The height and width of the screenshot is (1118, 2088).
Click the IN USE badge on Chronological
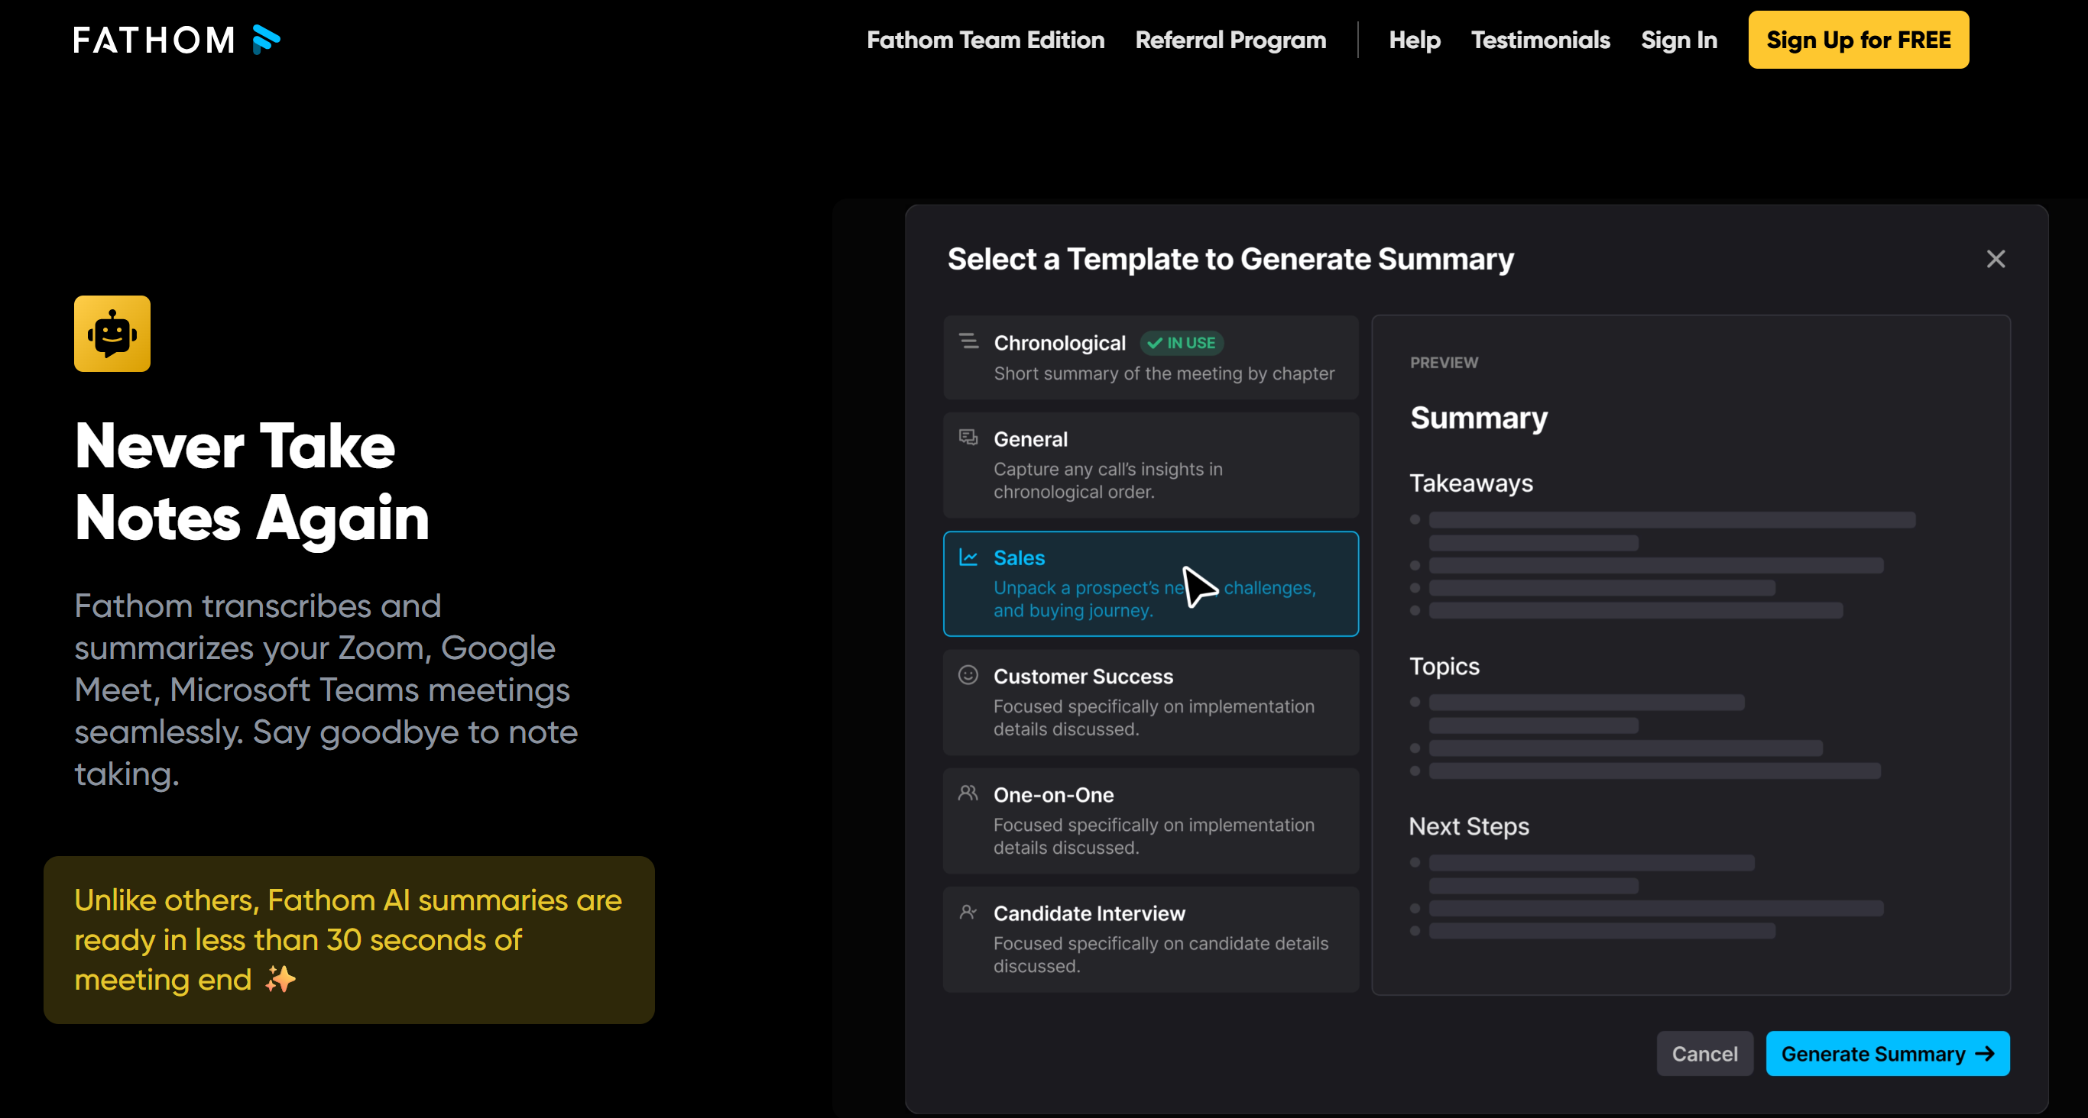point(1181,343)
